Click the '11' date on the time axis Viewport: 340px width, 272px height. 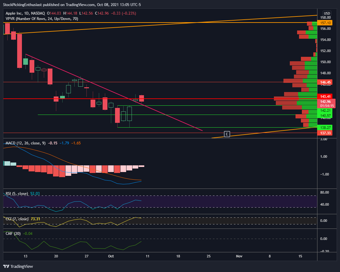click(147, 256)
